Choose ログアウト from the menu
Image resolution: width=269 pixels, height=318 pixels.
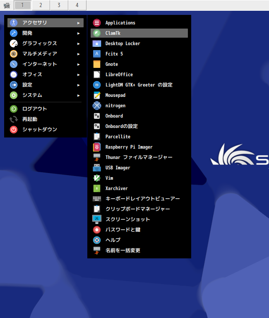pos(46,109)
